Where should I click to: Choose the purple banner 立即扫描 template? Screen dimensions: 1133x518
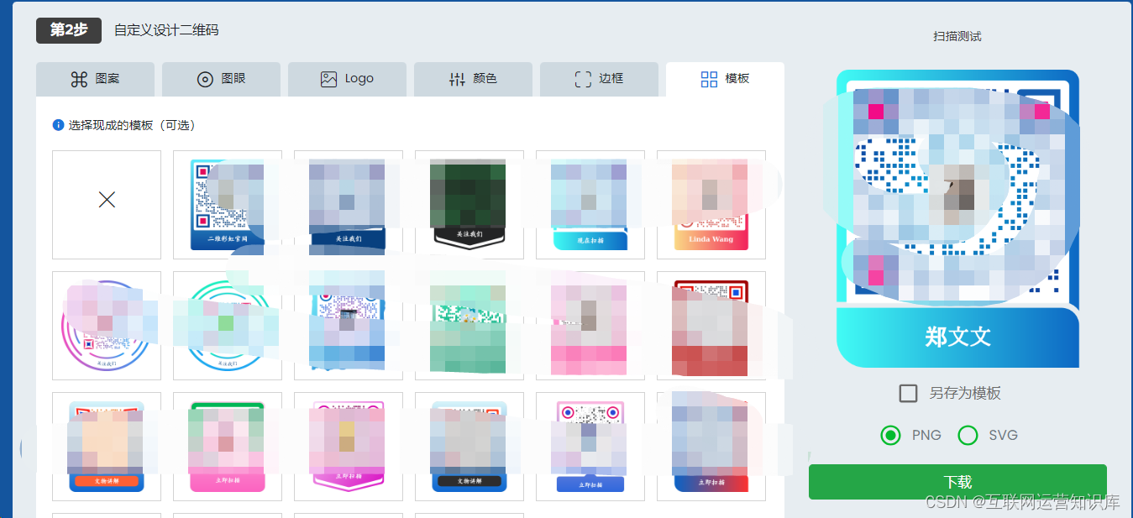point(349,447)
